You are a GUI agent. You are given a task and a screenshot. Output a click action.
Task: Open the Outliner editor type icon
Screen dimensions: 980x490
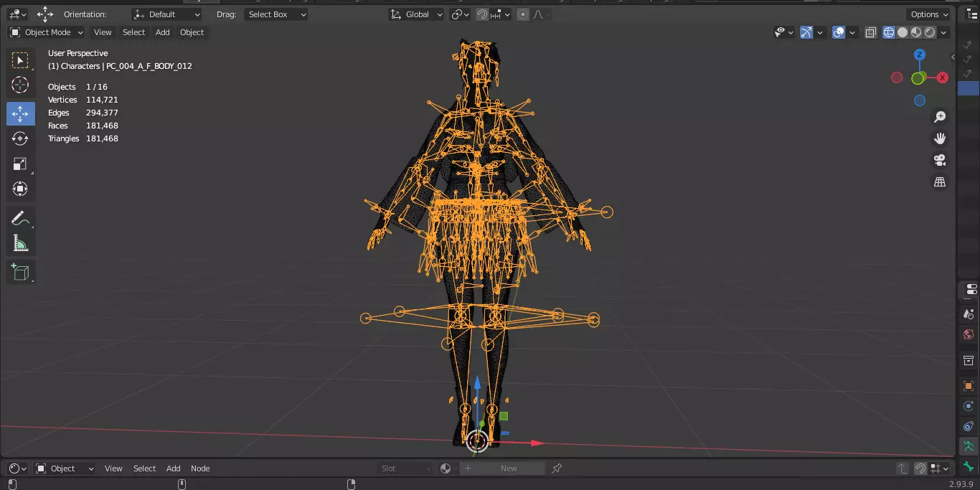click(971, 14)
